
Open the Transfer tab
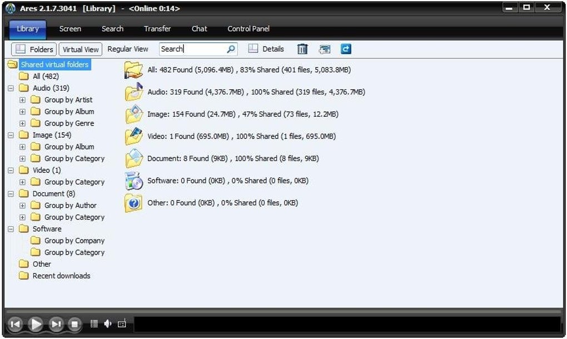point(157,28)
